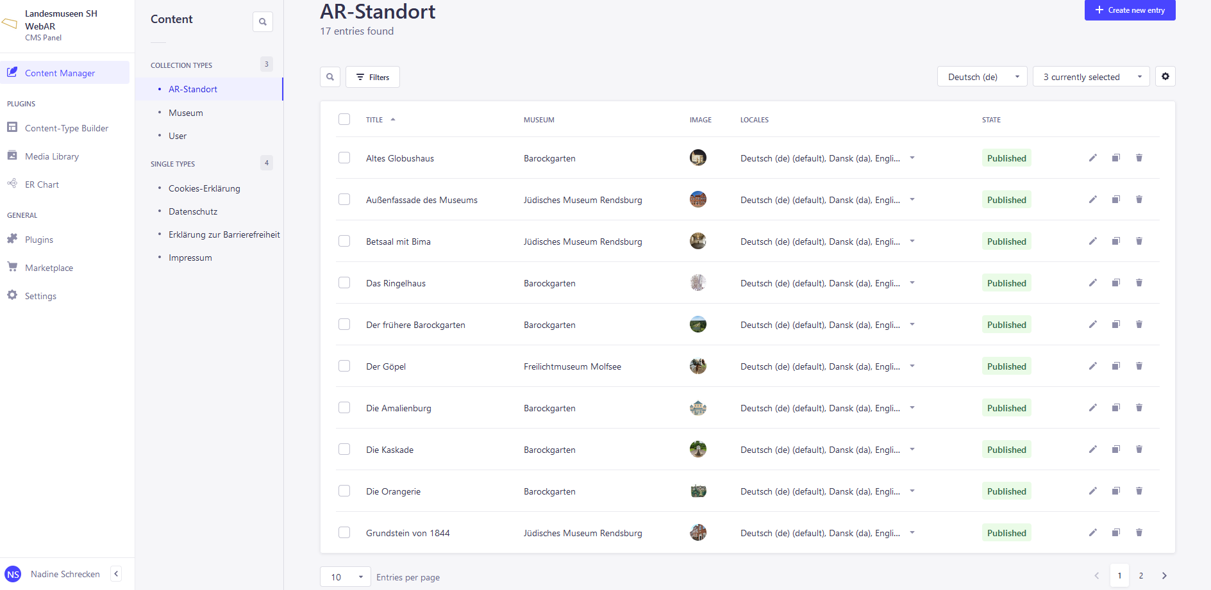Open table settings gear icon
The image size is (1211, 590).
(x=1165, y=76)
